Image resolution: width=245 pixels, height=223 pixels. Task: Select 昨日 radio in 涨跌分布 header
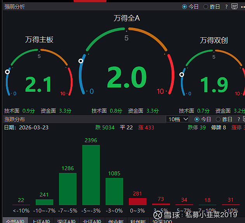(x=218, y=119)
